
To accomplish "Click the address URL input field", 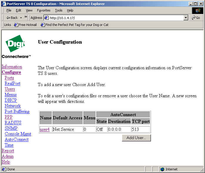I will pyautogui.click(x=115, y=18).
